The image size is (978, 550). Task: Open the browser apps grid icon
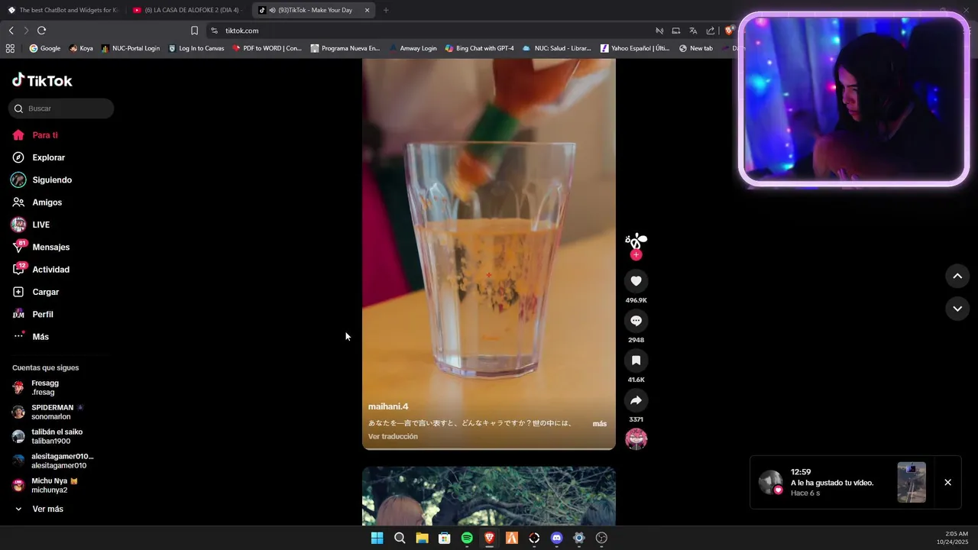coord(10,48)
